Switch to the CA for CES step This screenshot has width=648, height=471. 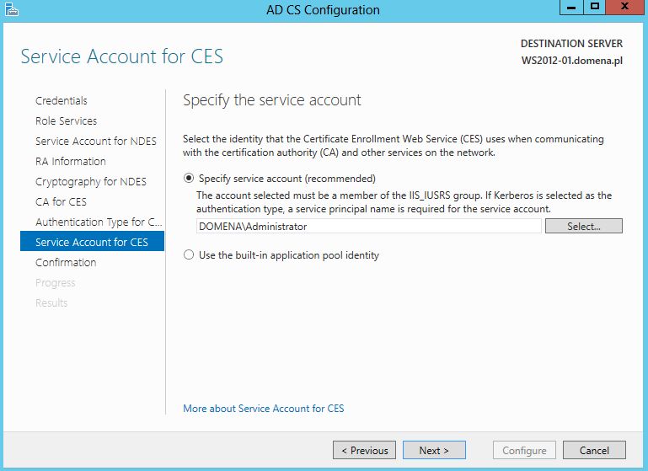click(61, 201)
